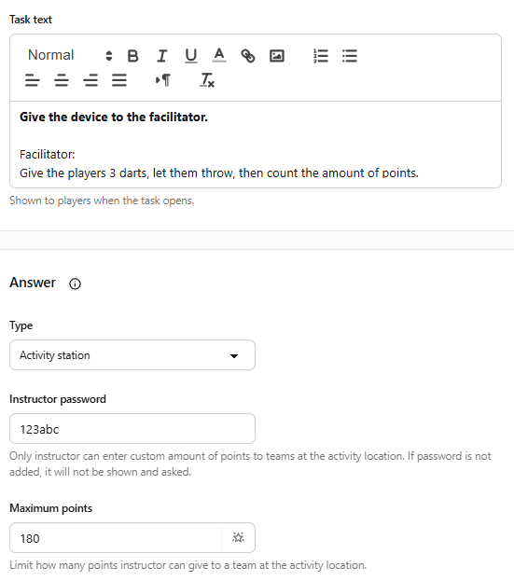Click the Maximum points input field
This screenshot has height=581, width=514.
pos(116,538)
